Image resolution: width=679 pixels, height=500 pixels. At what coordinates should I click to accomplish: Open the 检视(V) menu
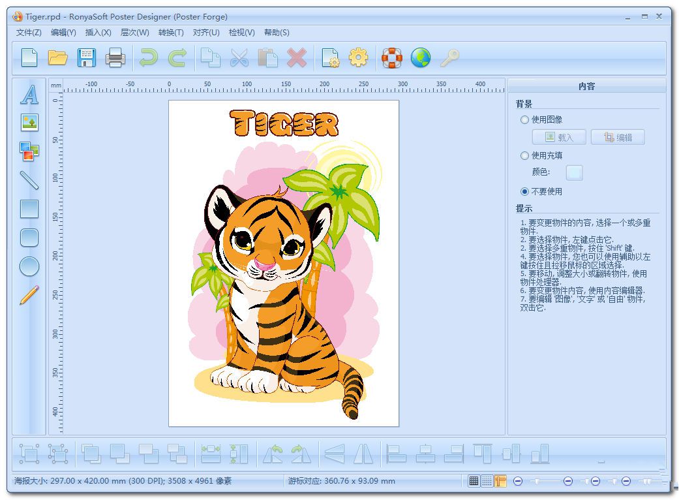pyautogui.click(x=241, y=33)
